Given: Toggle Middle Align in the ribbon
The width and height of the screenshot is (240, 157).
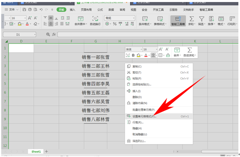Looking at the screenshot, I should pyautogui.click(x=51, y=18).
